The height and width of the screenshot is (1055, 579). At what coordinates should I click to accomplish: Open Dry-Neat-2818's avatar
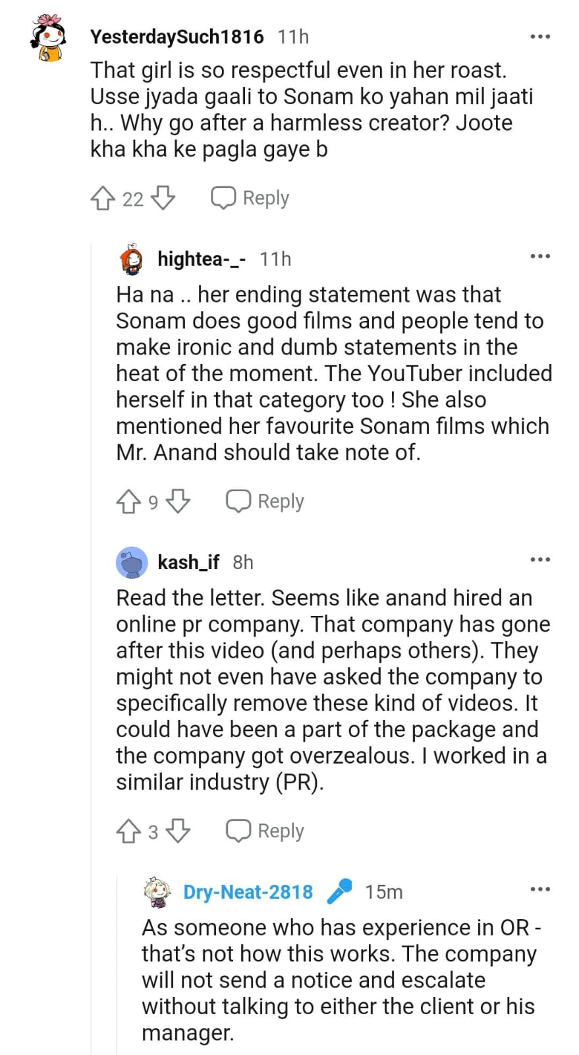(158, 892)
